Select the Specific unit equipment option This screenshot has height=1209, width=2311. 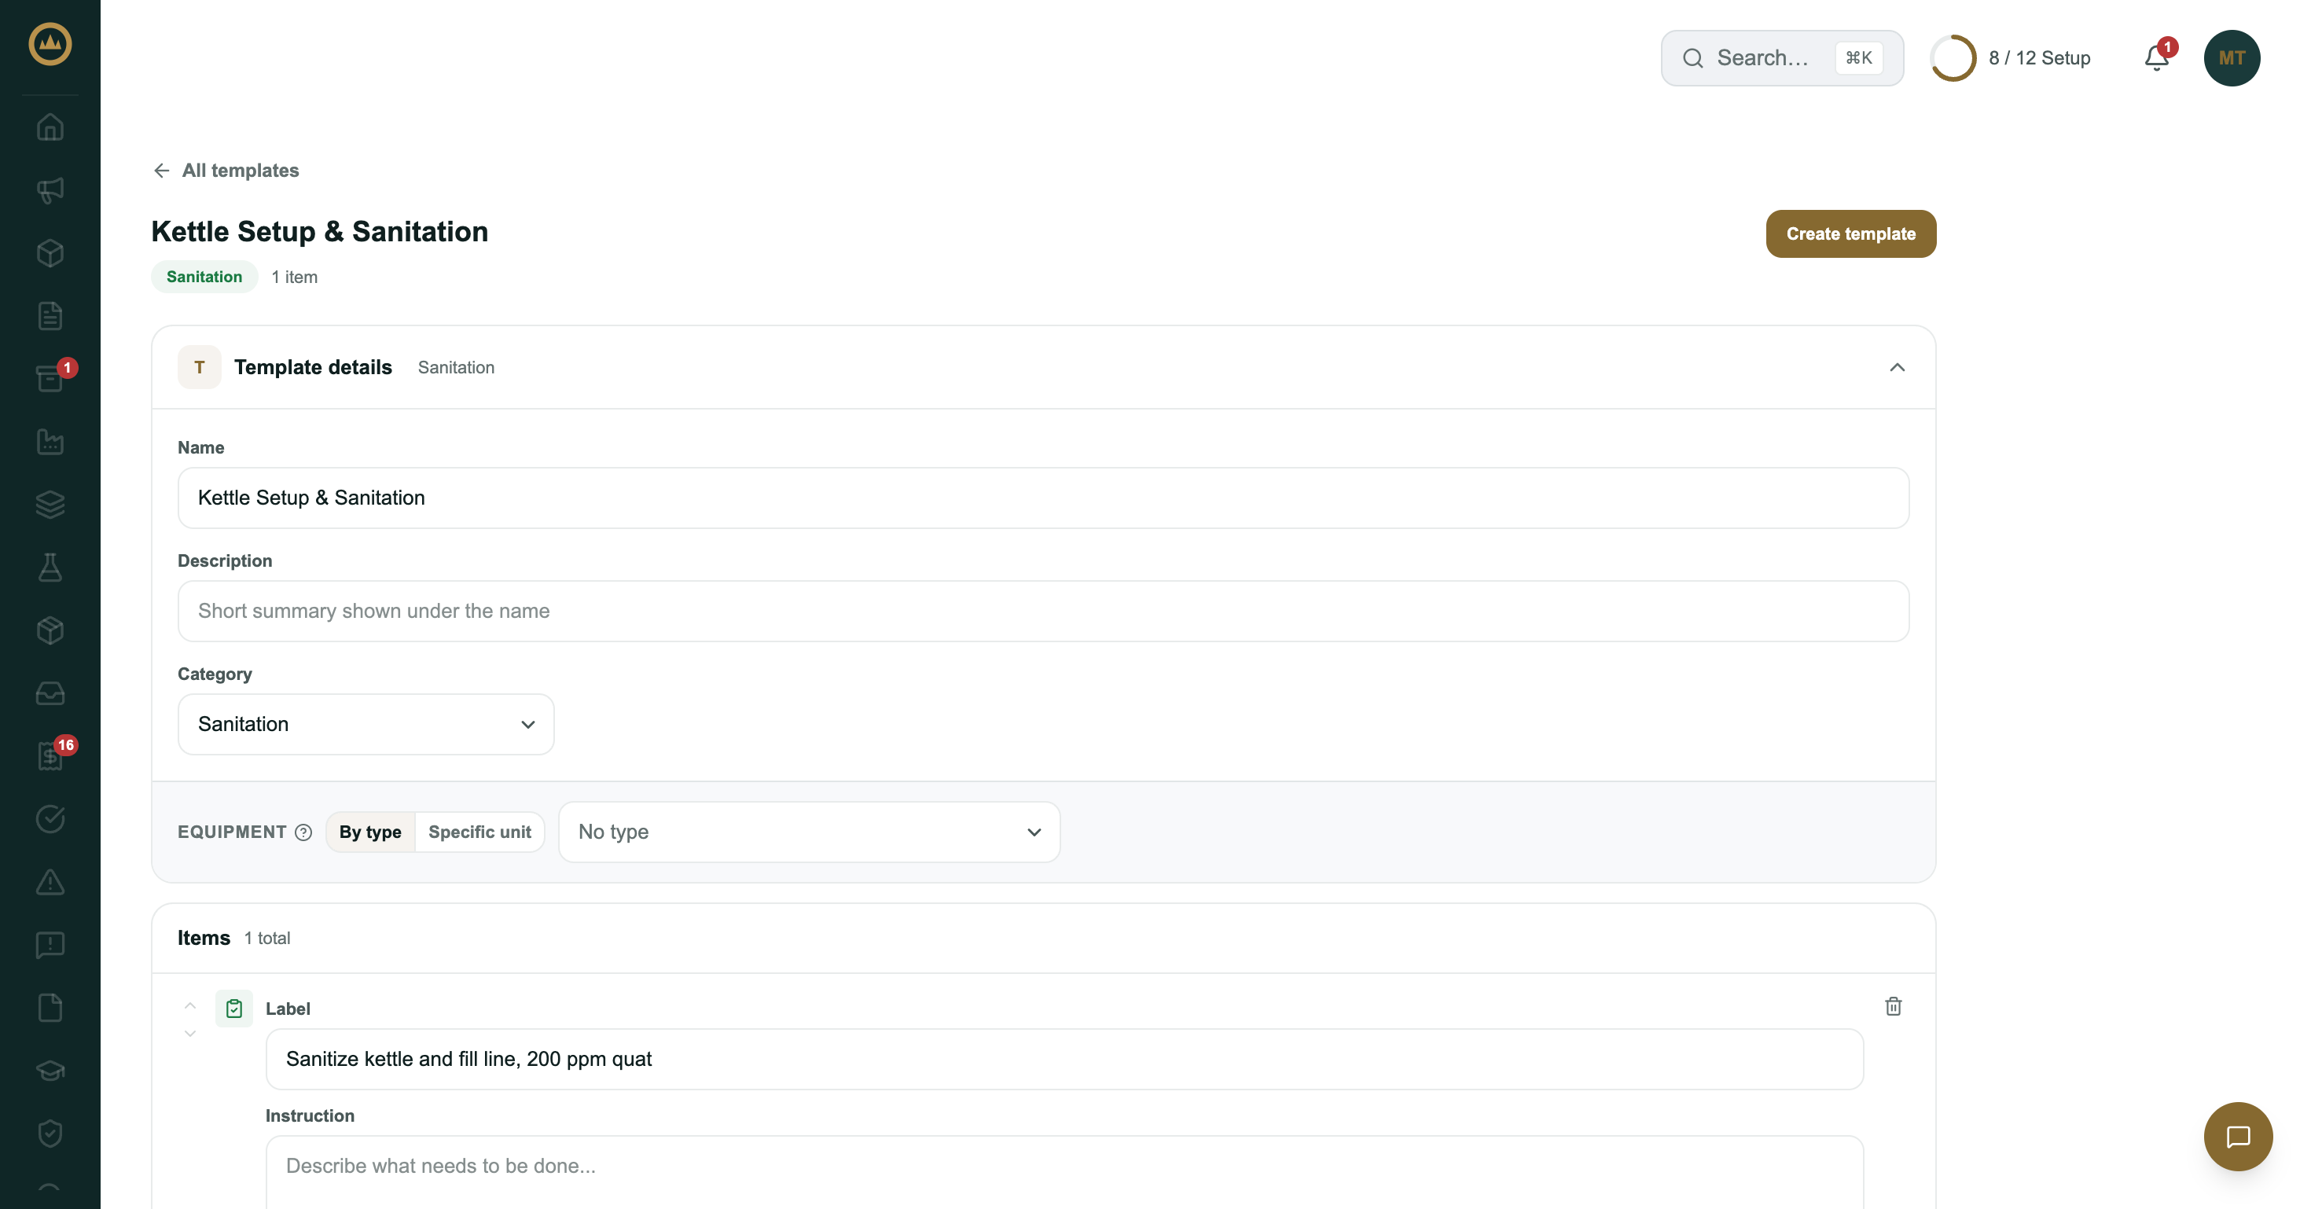coord(479,832)
